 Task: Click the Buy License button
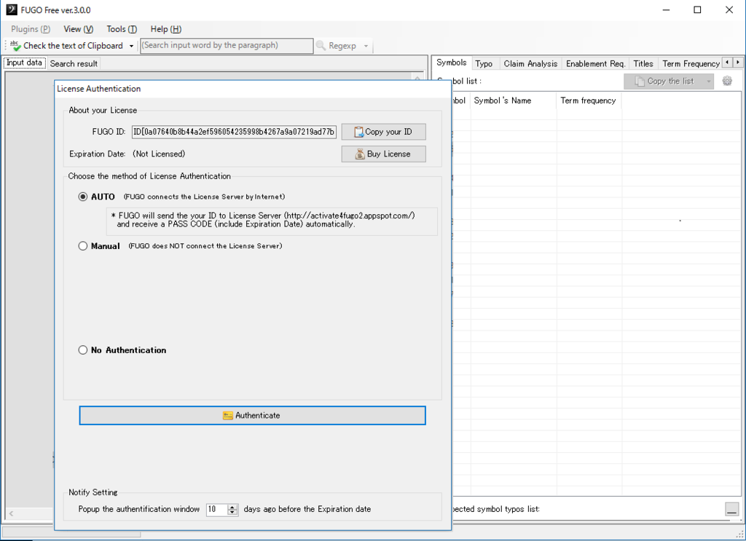coord(383,154)
